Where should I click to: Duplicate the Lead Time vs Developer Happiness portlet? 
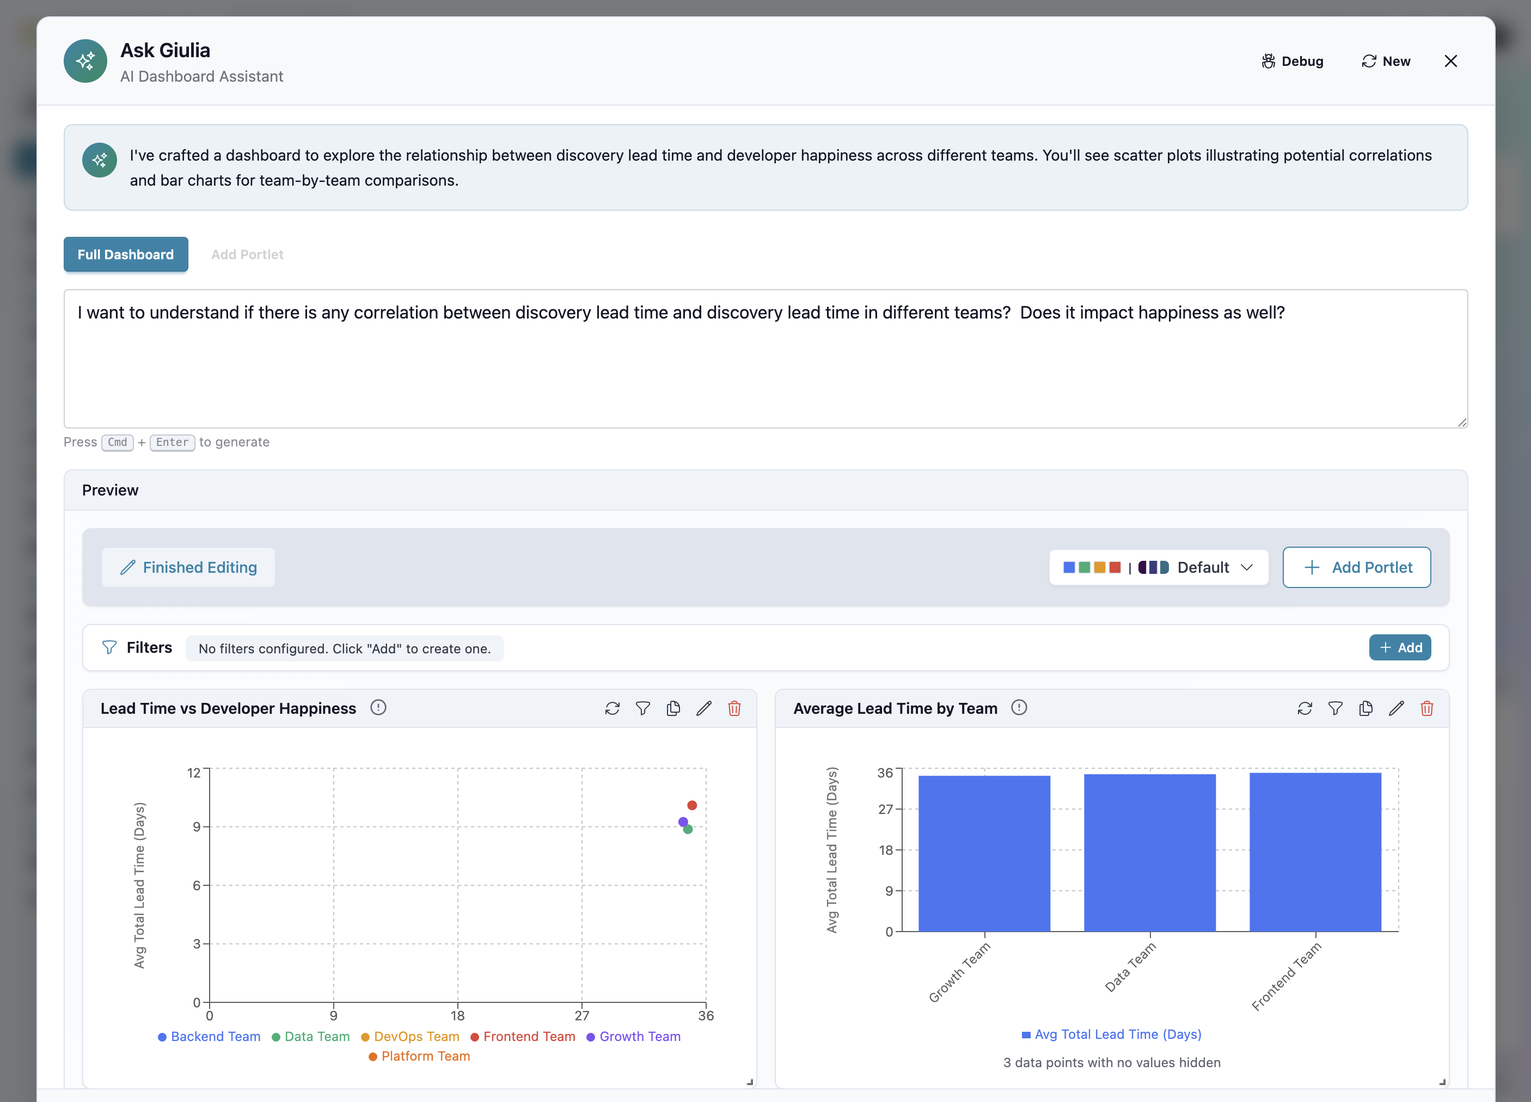(673, 709)
